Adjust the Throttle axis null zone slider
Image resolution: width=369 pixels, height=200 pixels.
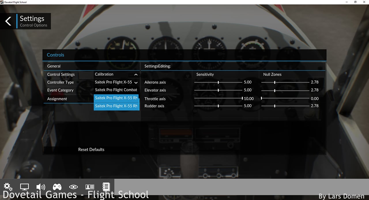pos(261,98)
